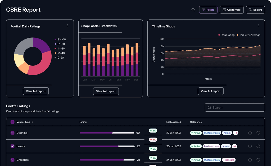
Task: Open search from the top bar
Action: pyautogui.click(x=193, y=10)
